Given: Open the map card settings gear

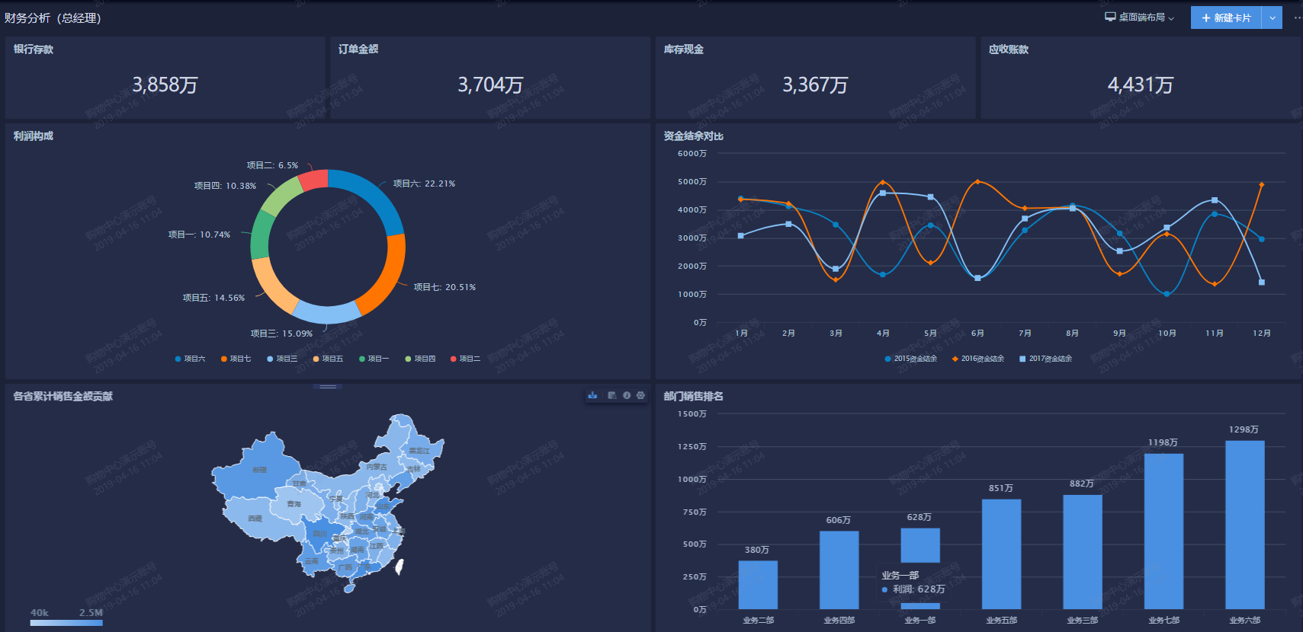Looking at the screenshot, I should click(640, 395).
